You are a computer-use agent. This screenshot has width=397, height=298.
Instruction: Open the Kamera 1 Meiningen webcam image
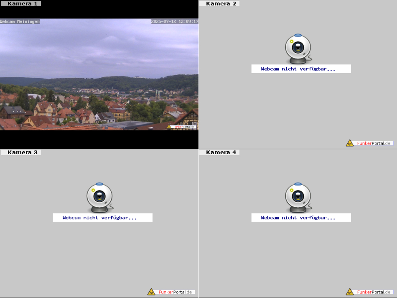tap(99, 74)
